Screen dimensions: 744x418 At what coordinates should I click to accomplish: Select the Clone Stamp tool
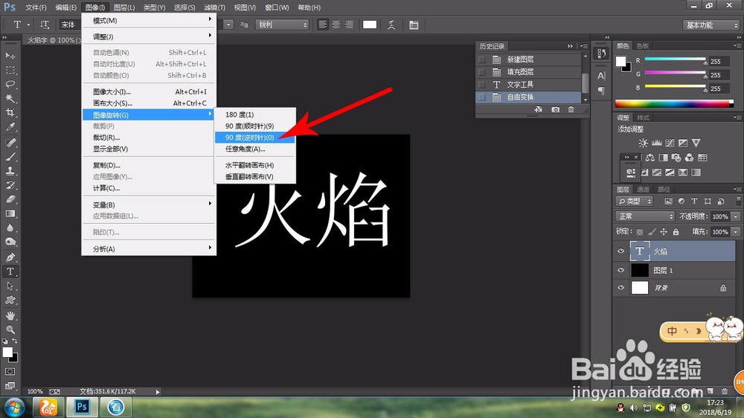[x=10, y=171]
